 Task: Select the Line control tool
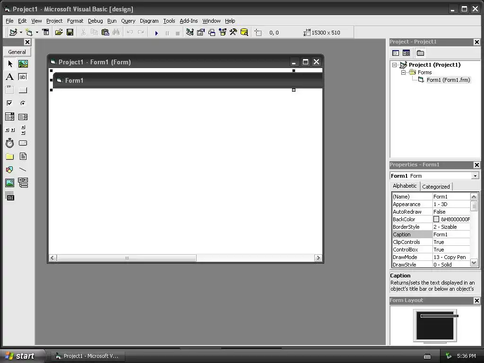click(23, 170)
